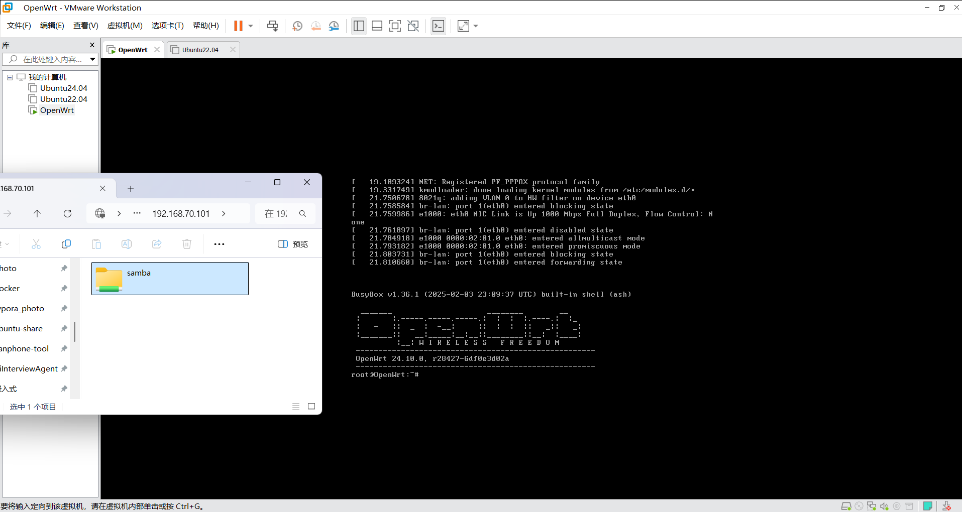Toggle Unity mode icon
962x512 pixels.
[x=413, y=26]
